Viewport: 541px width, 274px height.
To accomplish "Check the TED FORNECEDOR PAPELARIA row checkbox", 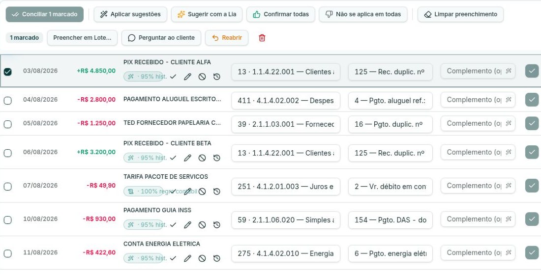I will [x=7, y=124].
